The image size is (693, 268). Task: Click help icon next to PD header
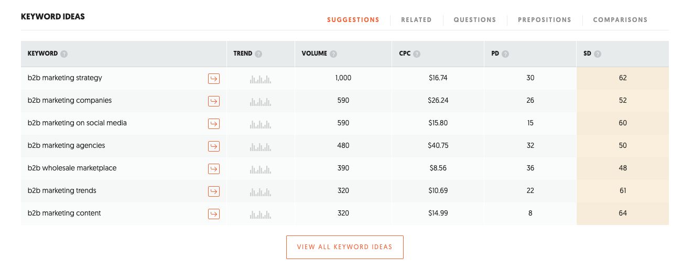coord(505,54)
